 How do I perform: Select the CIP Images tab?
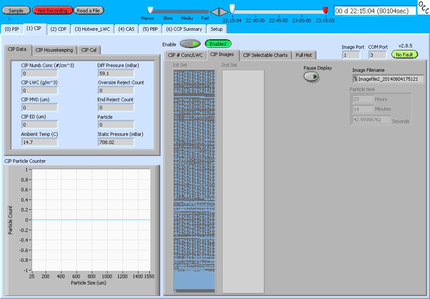[222, 55]
